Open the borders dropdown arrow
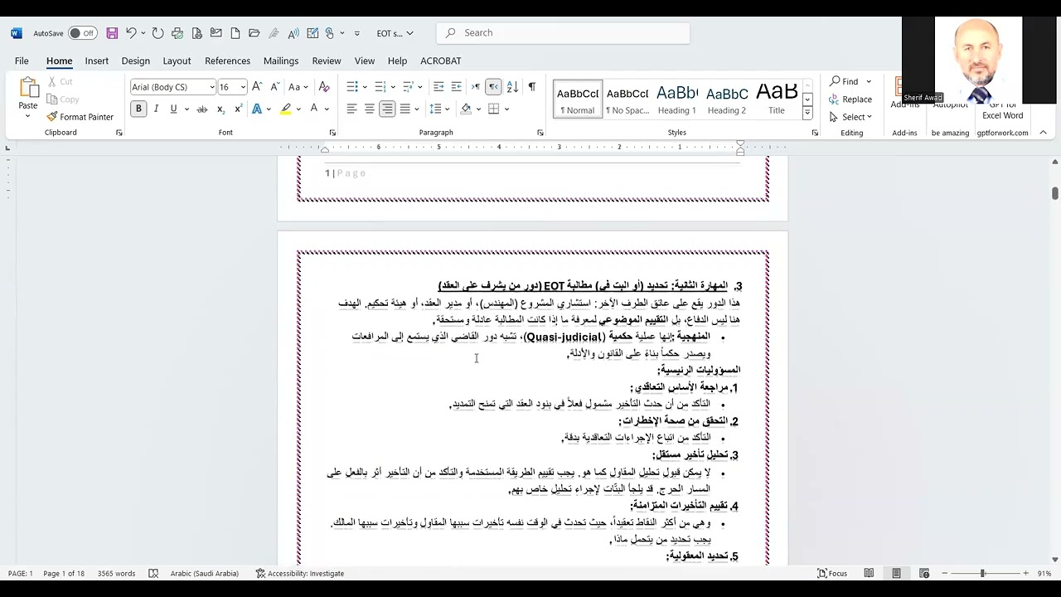Image resolution: width=1061 pixels, height=597 pixels. click(506, 109)
